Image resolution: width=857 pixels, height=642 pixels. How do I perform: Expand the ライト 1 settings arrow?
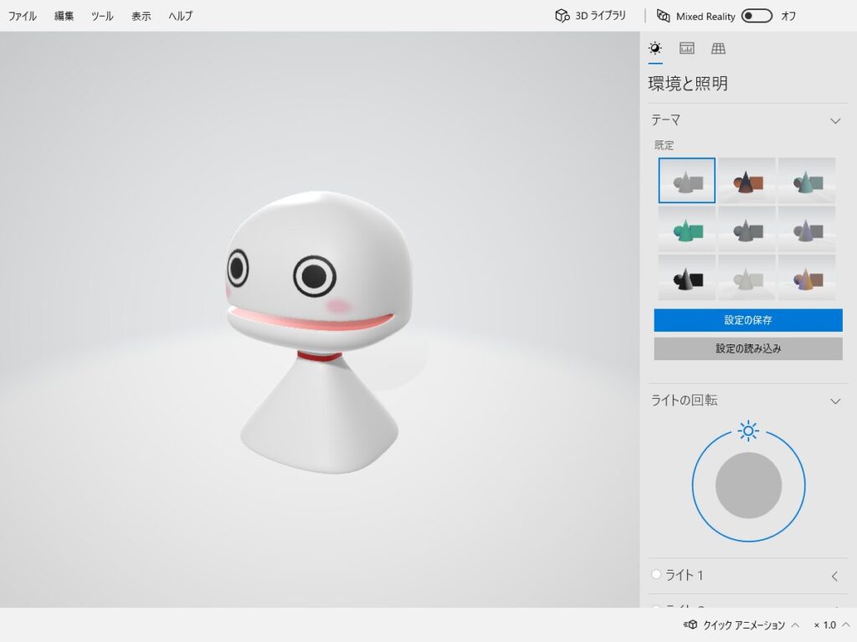(834, 575)
